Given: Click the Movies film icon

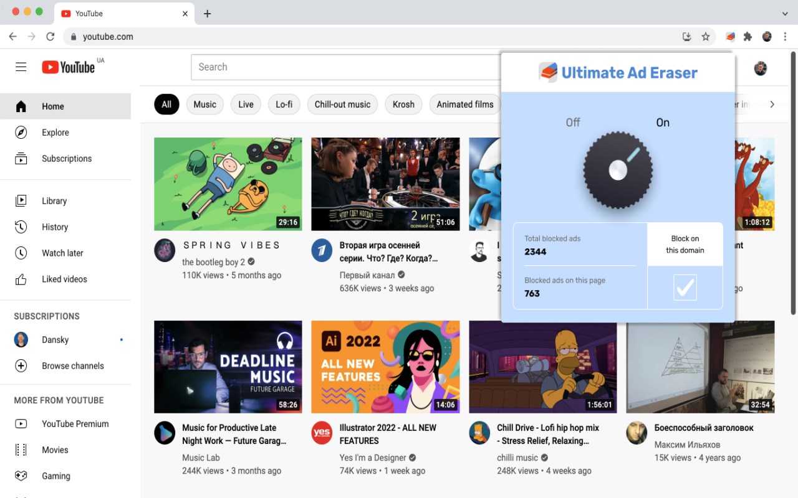Looking at the screenshot, I should point(21,450).
